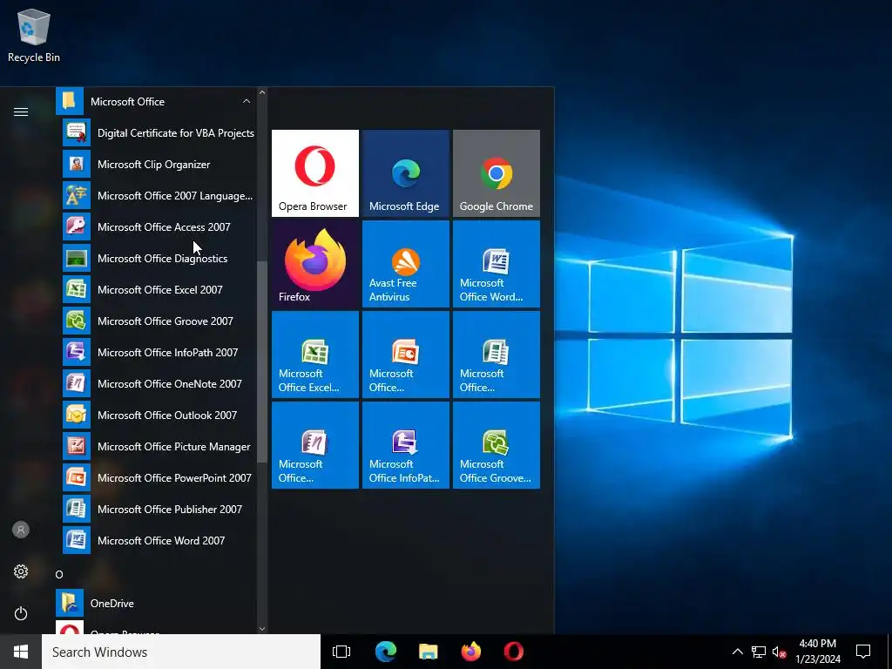Launch the Avast Free Antivirus tile
892x669 pixels.
(x=406, y=264)
